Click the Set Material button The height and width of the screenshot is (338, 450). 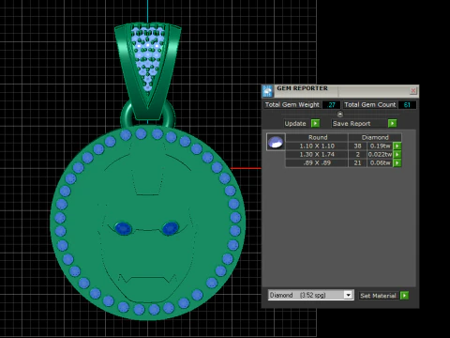[x=378, y=296]
